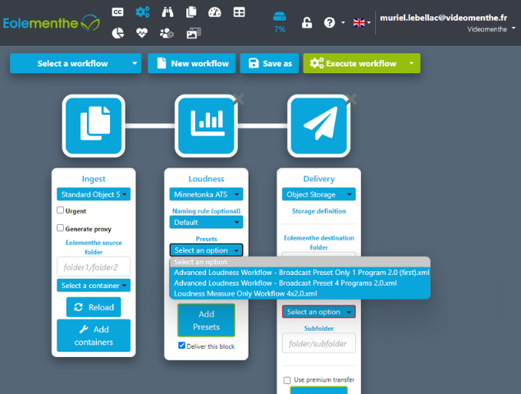The image size is (521, 394).
Task: Click the Loudness block title
Action: pyautogui.click(x=206, y=179)
